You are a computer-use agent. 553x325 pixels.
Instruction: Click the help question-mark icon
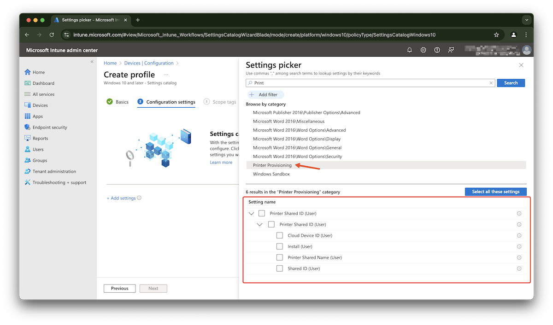tap(437, 50)
